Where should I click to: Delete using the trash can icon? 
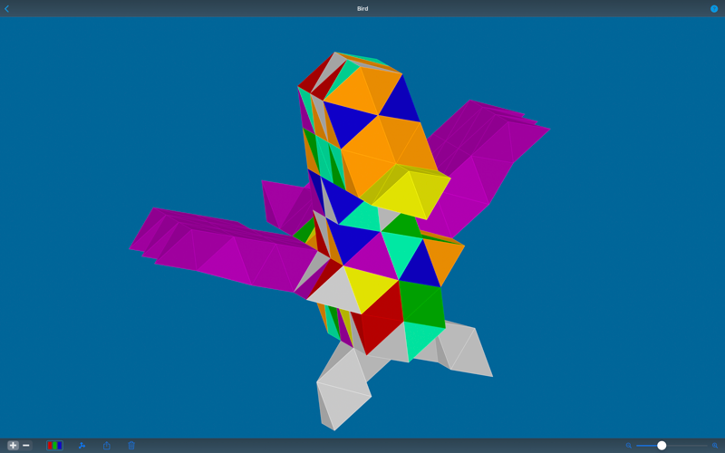click(x=131, y=446)
